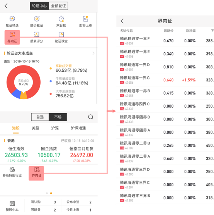The image size is (214, 215).
Task: Open the 轮证精选 icon
Action: click(12, 19)
